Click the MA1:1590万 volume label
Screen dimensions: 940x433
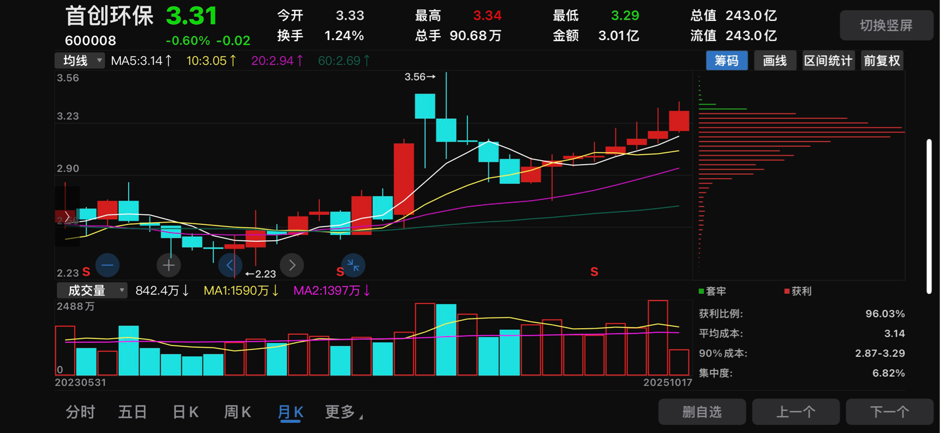coord(241,290)
